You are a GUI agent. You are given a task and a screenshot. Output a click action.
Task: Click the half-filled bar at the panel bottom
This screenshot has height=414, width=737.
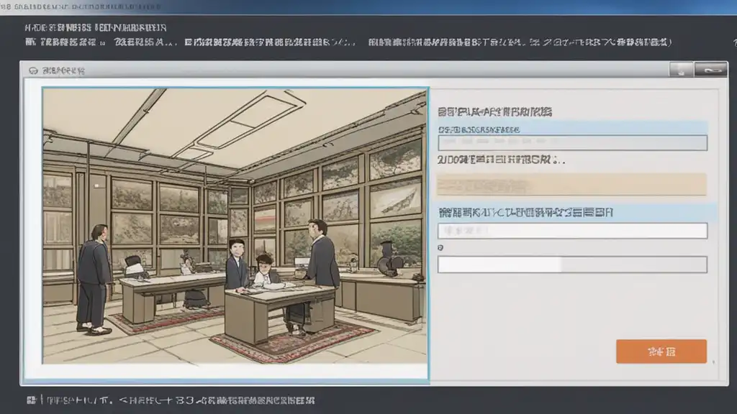coord(572,264)
